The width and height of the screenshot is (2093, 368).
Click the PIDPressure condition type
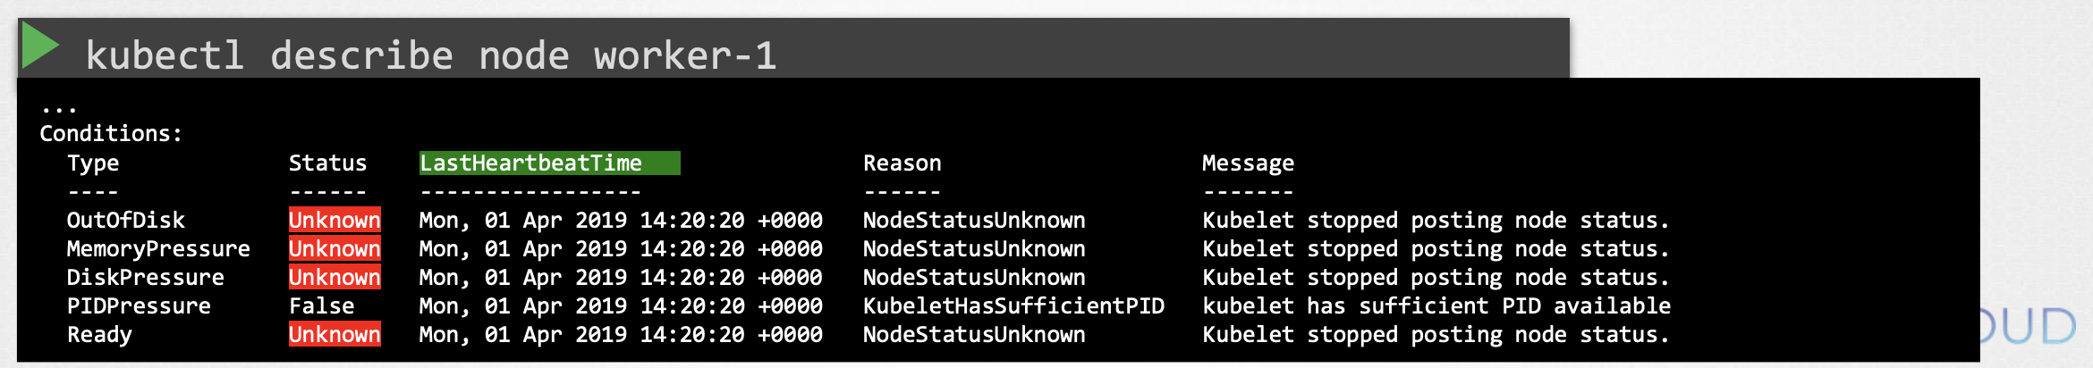click(x=139, y=305)
